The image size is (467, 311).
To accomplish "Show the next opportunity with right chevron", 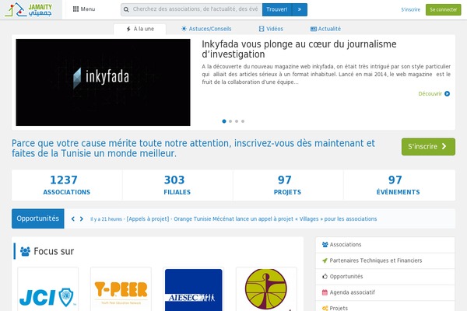I will click(81, 218).
